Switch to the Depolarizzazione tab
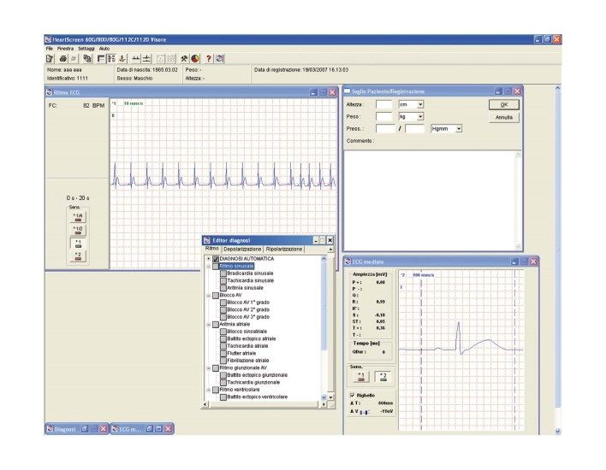606x470 pixels. (x=241, y=249)
